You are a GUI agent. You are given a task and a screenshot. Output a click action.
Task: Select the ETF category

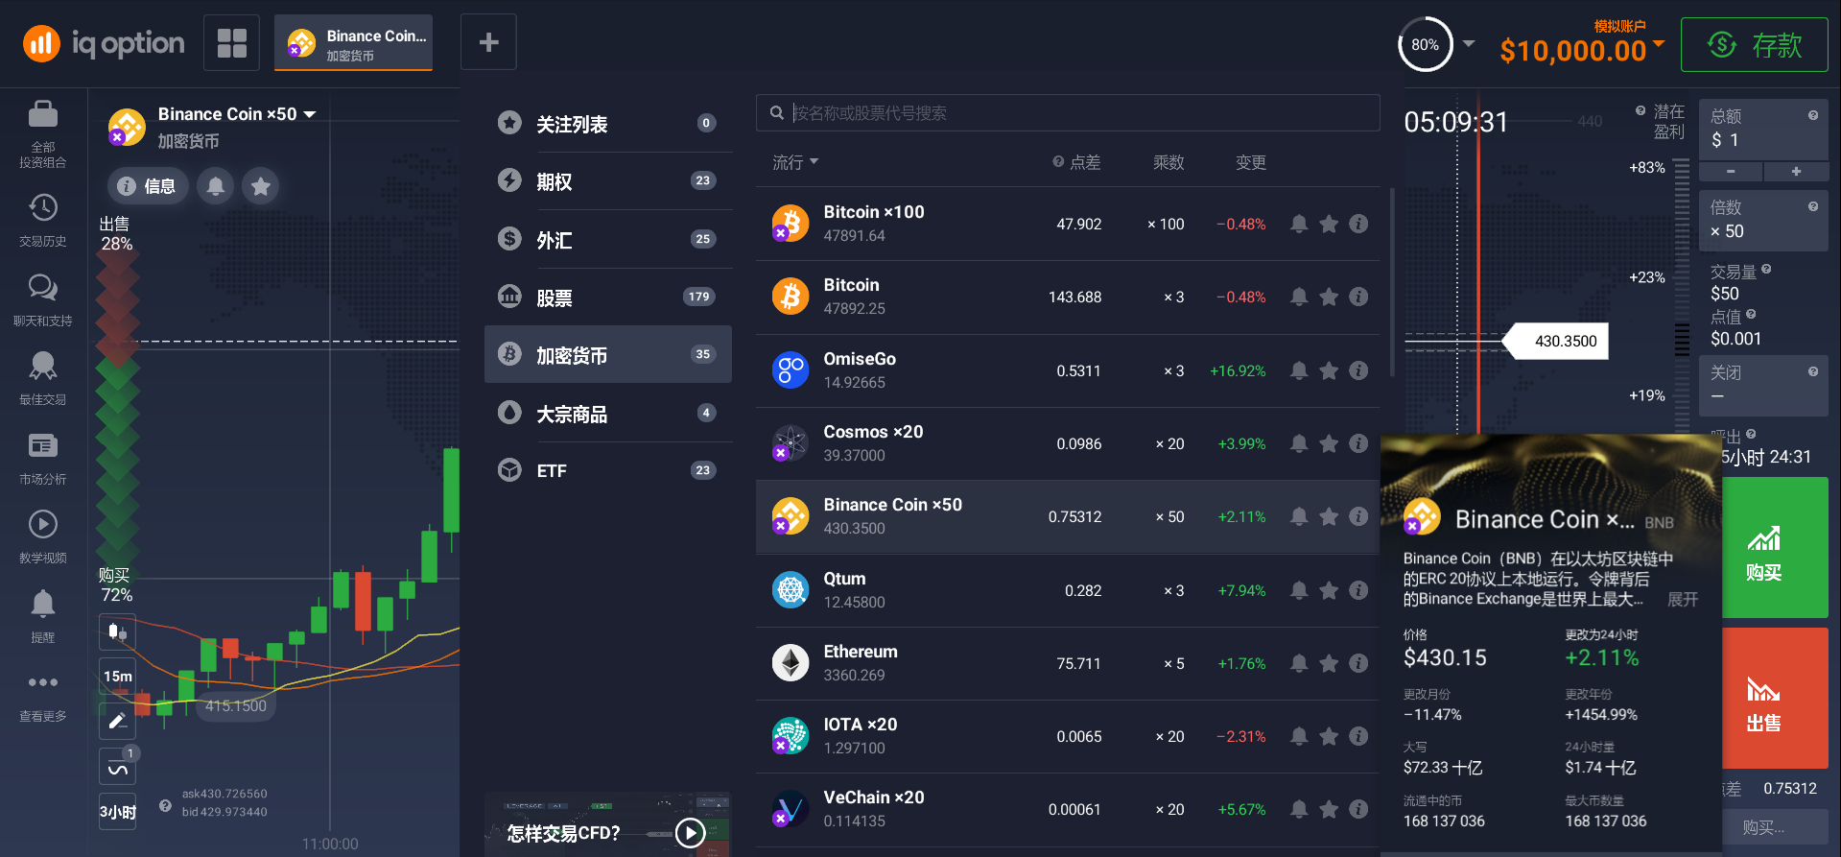(x=608, y=471)
